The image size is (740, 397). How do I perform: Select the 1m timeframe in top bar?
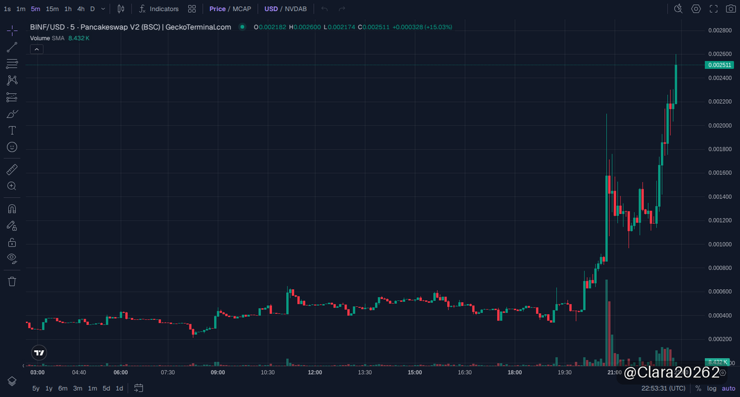[21, 9]
